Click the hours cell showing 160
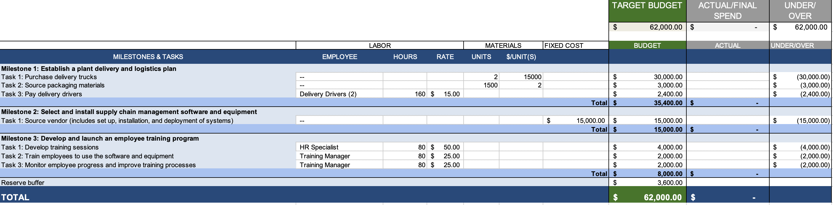The height and width of the screenshot is (205, 833). click(405, 94)
